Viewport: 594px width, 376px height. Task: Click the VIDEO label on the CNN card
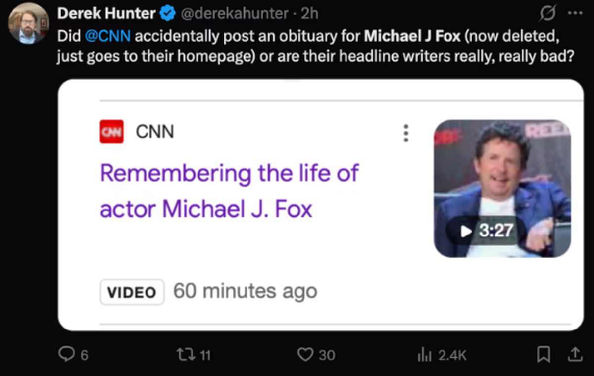pos(132,291)
